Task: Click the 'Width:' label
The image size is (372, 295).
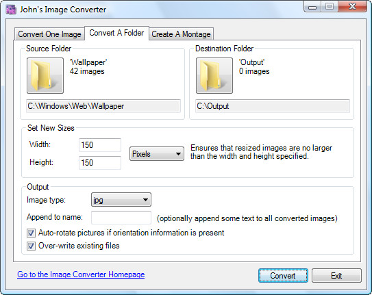Action: pos(40,144)
